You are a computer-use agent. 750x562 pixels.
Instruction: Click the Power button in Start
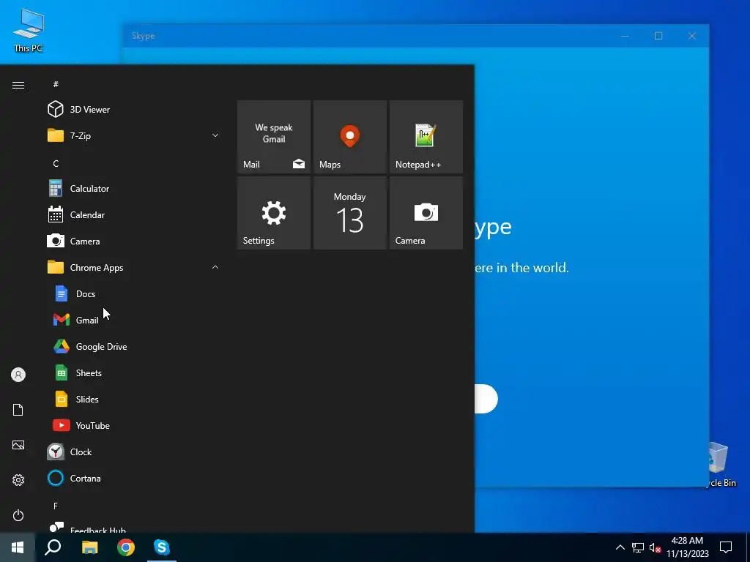pos(18,515)
